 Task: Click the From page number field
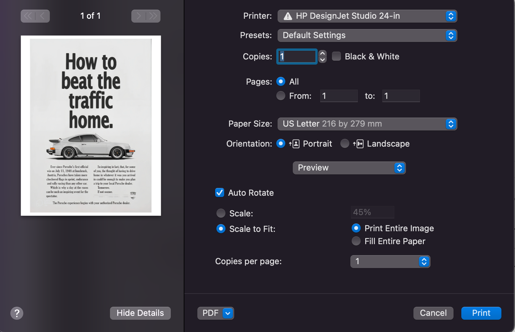(x=339, y=96)
